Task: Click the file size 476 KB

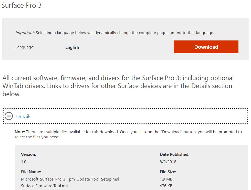Action: [x=166, y=186]
